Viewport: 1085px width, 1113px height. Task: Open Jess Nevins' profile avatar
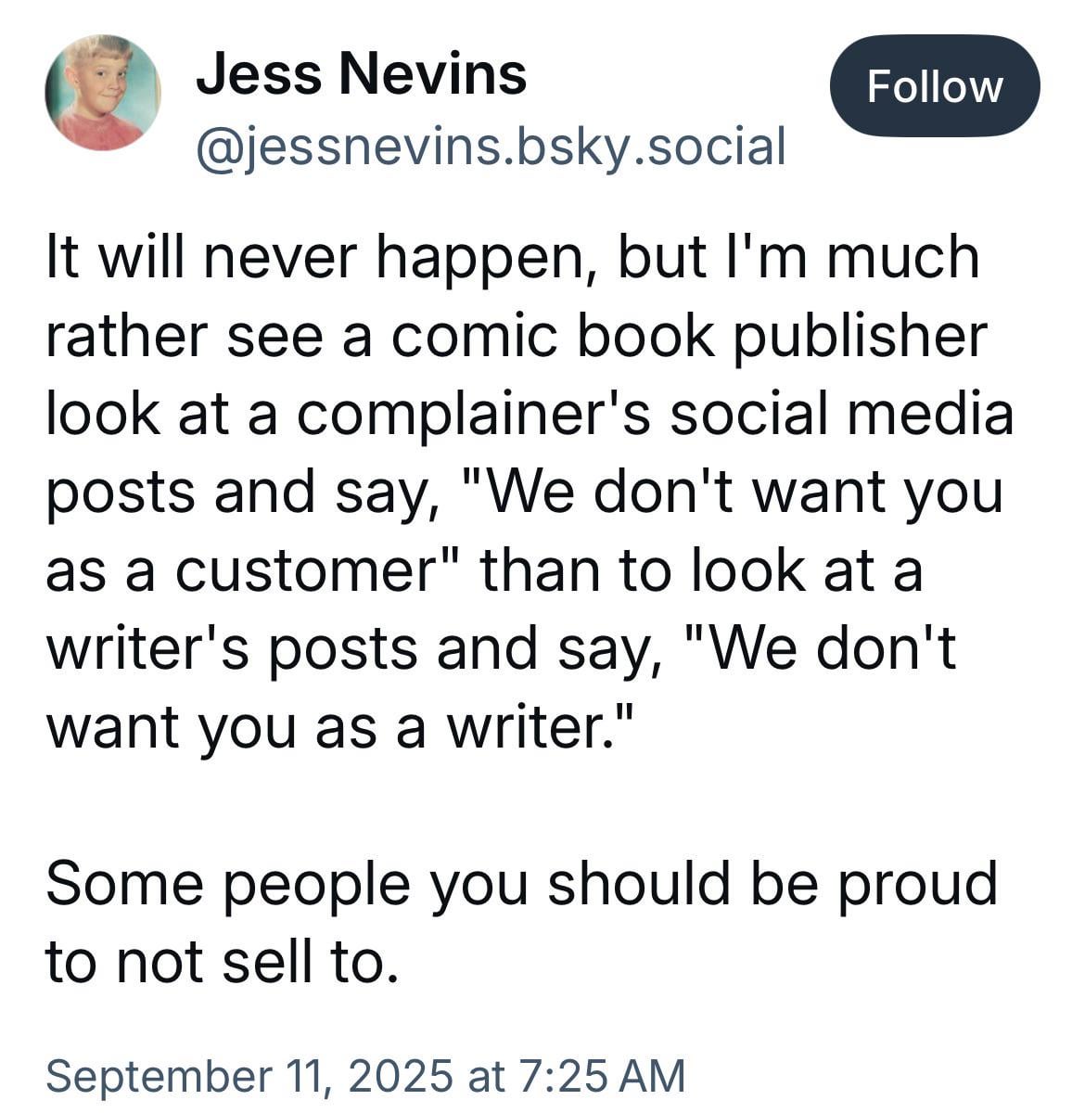(x=103, y=93)
